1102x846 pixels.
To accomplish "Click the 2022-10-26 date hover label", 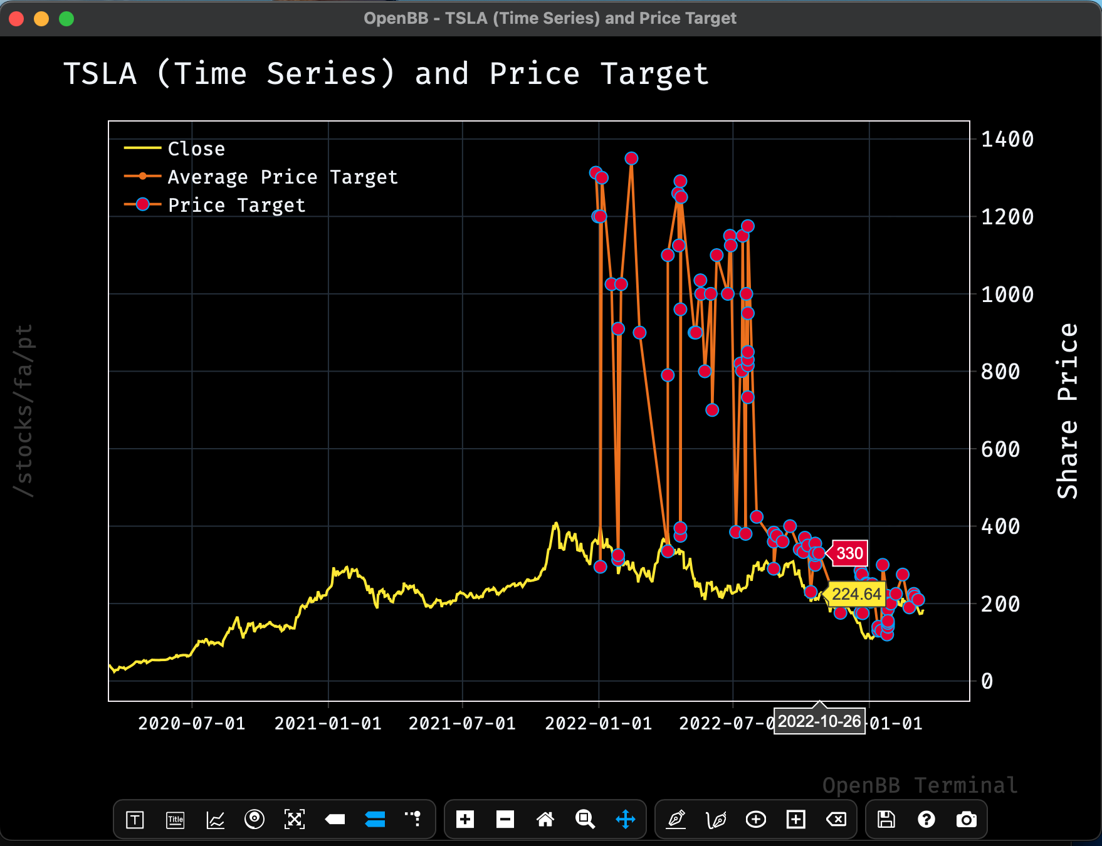I will tap(819, 721).
